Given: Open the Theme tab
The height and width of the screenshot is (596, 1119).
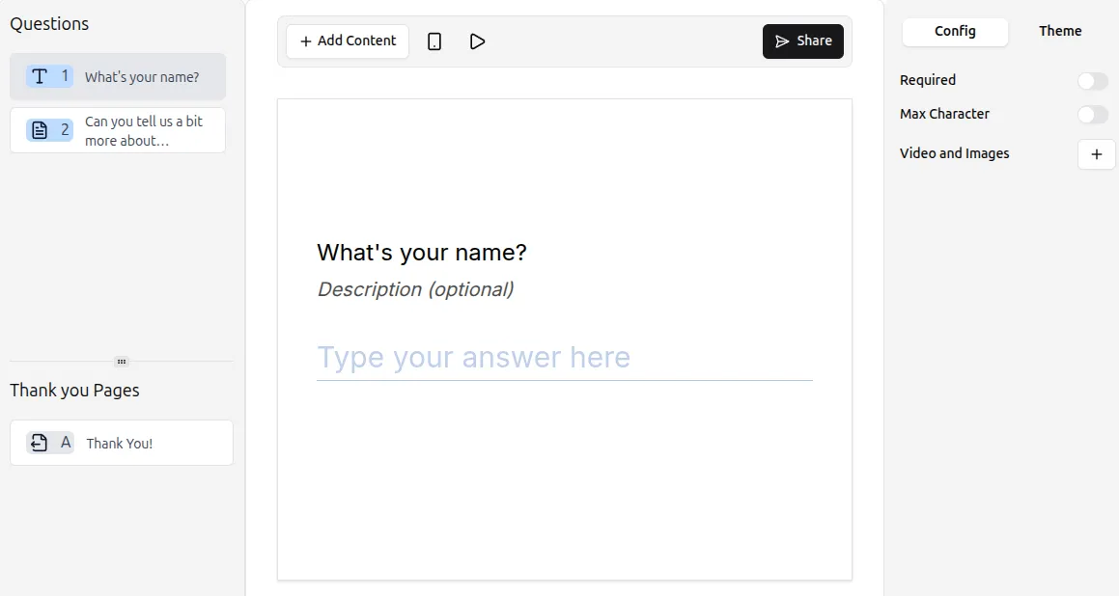Looking at the screenshot, I should coord(1059,31).
